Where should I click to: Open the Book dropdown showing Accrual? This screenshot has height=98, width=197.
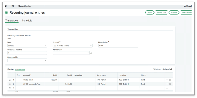pos(27,46)
